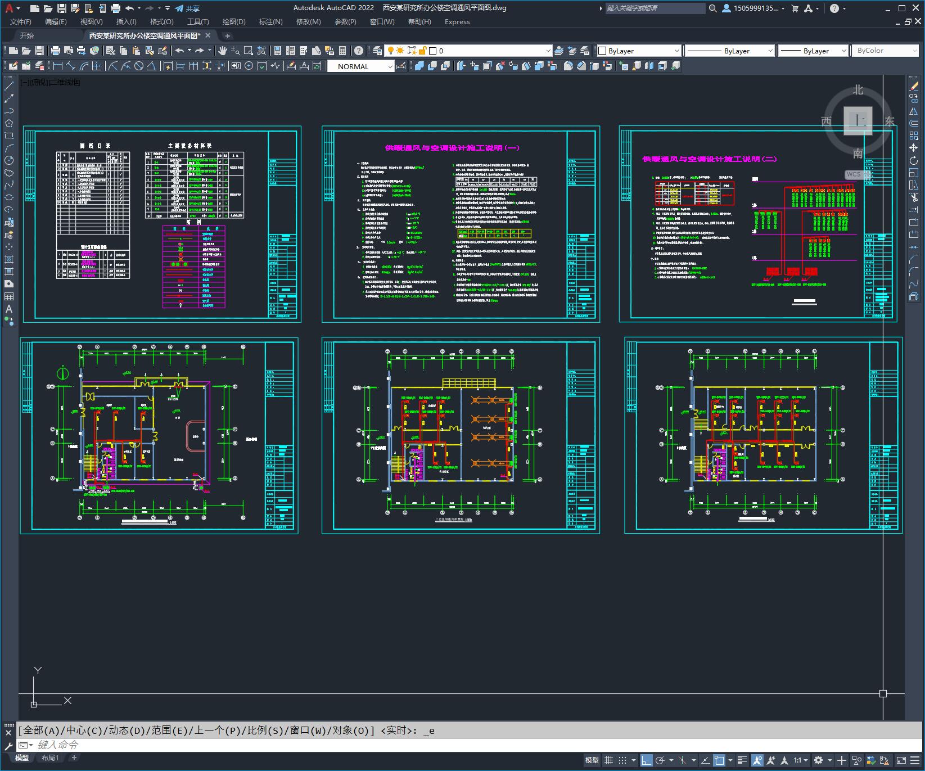This screenshot has width=925, height=771.
Task: Click the 共享 share button
Action: 187,8
